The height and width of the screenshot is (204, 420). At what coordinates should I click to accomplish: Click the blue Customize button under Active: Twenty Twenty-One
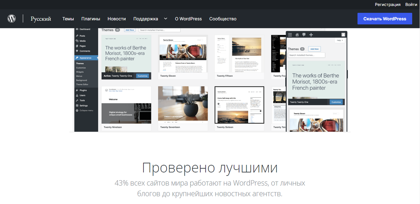[142, 76]
